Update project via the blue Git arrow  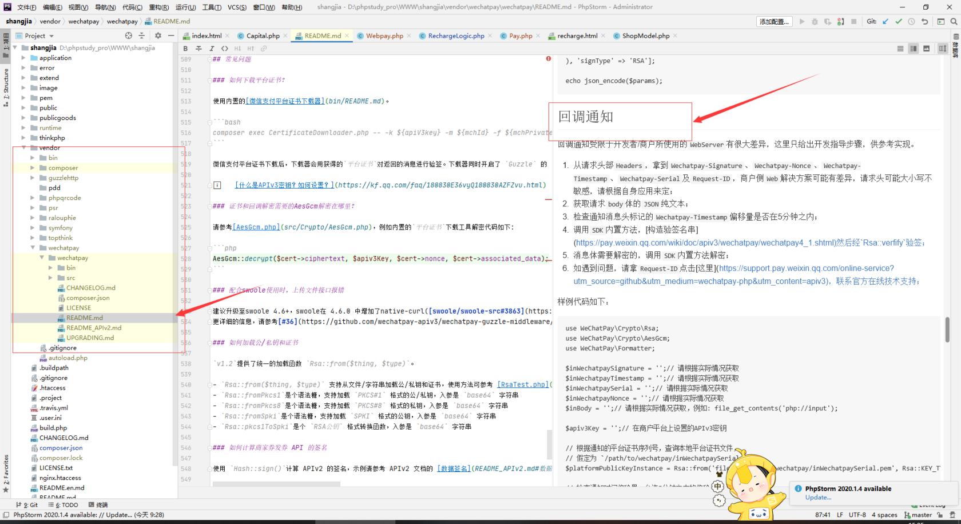pyautogui.click(x=885, y=22)
